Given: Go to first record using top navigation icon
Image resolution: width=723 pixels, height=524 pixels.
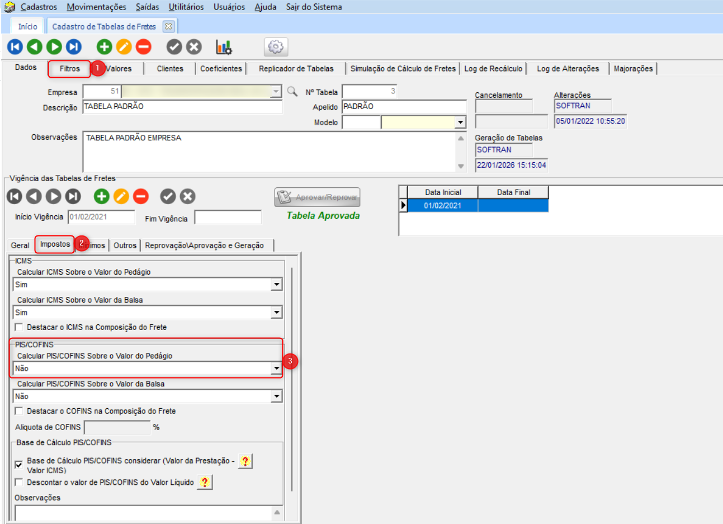Looking at the screenshot, I should (15, 47).
